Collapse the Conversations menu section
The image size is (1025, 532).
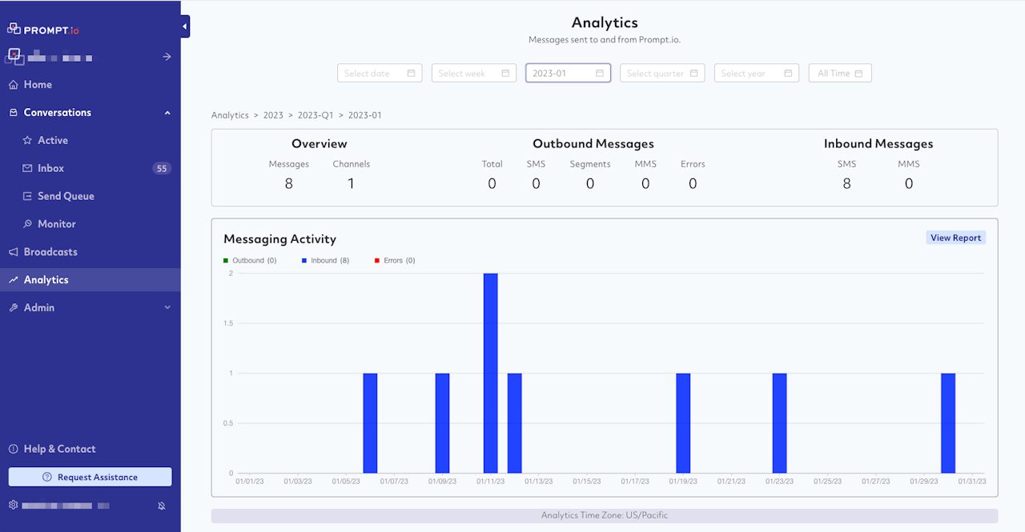[x=167, y=113]
